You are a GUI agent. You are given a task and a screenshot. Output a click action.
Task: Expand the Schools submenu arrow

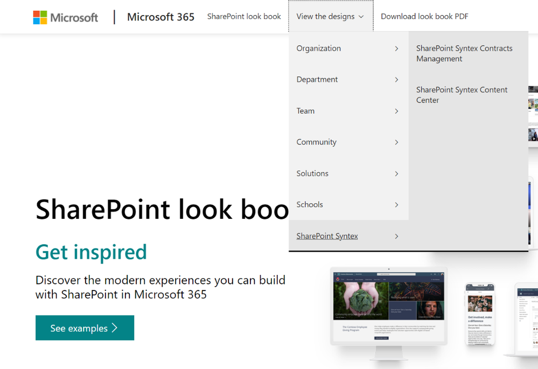click(x=396, y=205)
